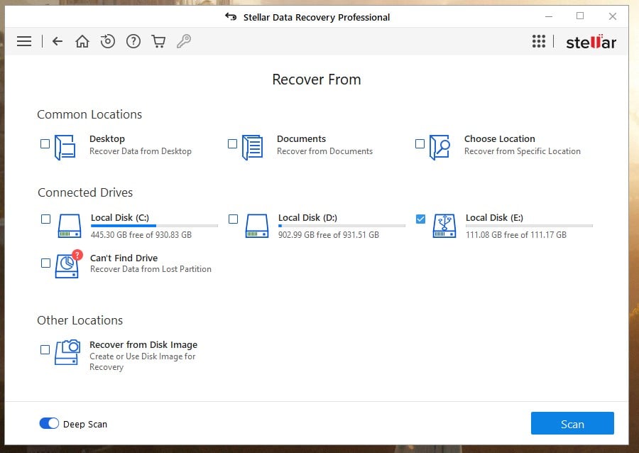Click '445.30 GB free of 930.83 GB'
The image size is (639, 453).
point(141,234)
